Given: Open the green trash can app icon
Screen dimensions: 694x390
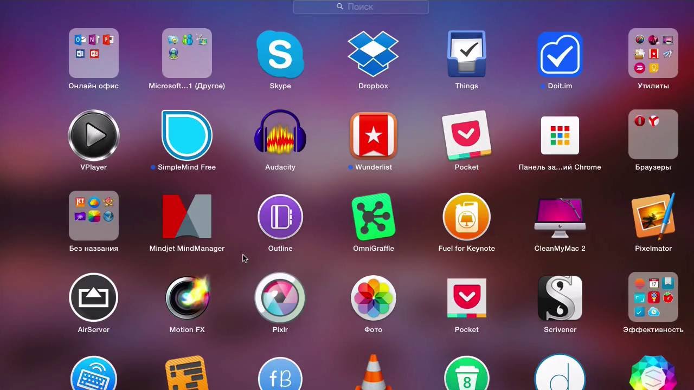Looking at the screenshot, I should (x=467, y=373).
